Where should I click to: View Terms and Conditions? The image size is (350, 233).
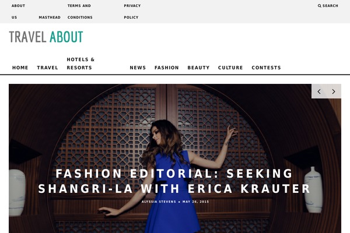pyautogui.click(x=80, y=12)
